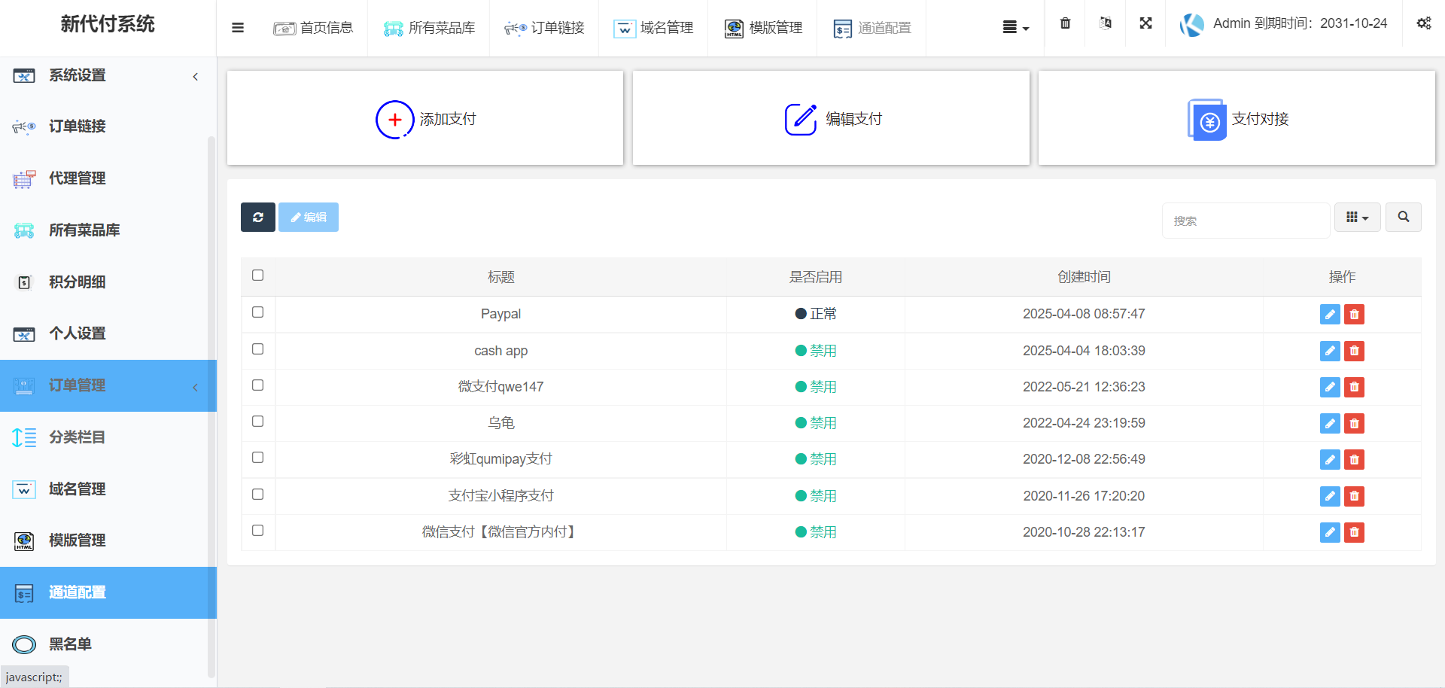
Task: Delete the 乌龟 payment row
Action: coord(1354,424)
